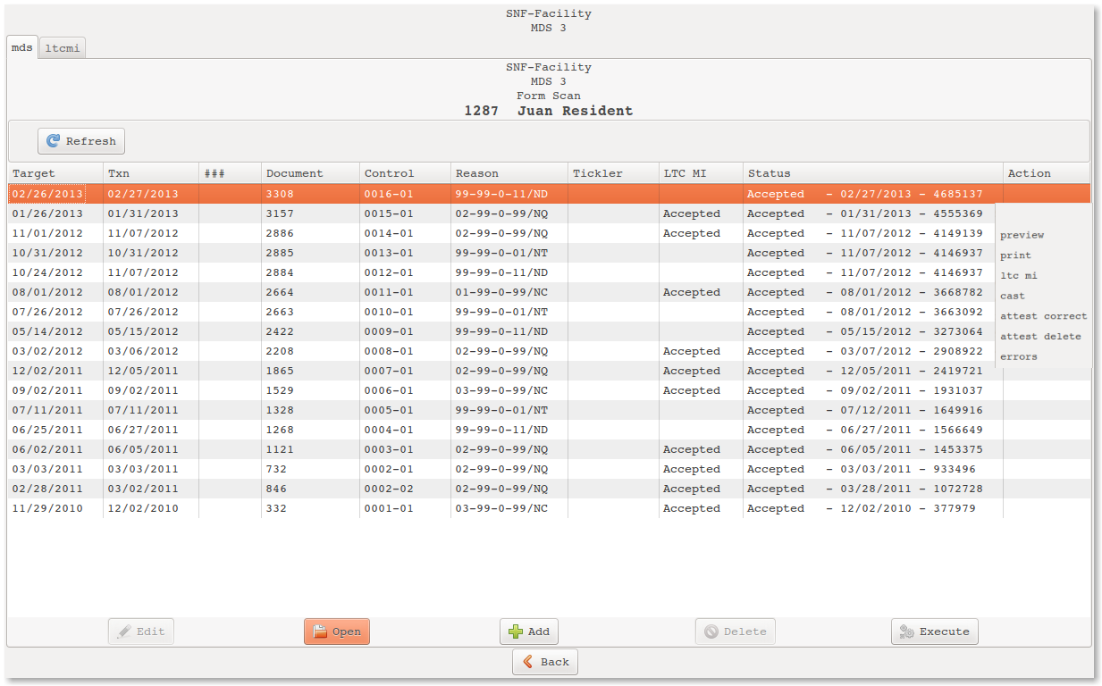This screenshot has height=686, width=1102.
Task: Select the row with control 0001-01
Action: [x=389, y=508]
